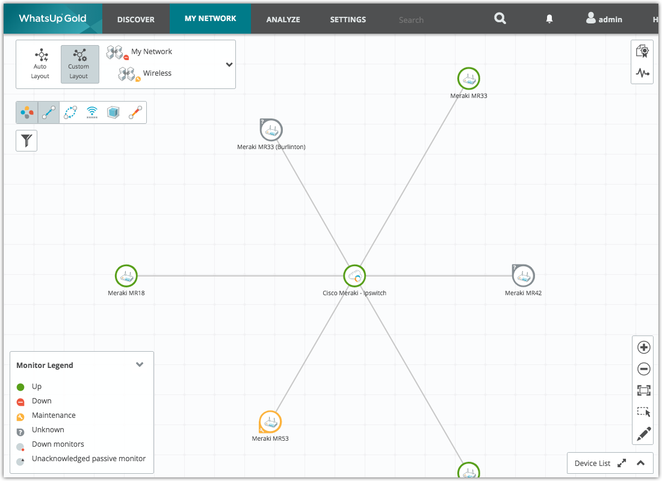The width and height of the screenshot is (662, 481).
Task: Toggle the orange-red link overlay icon
Action: click(x=135, y=112)
